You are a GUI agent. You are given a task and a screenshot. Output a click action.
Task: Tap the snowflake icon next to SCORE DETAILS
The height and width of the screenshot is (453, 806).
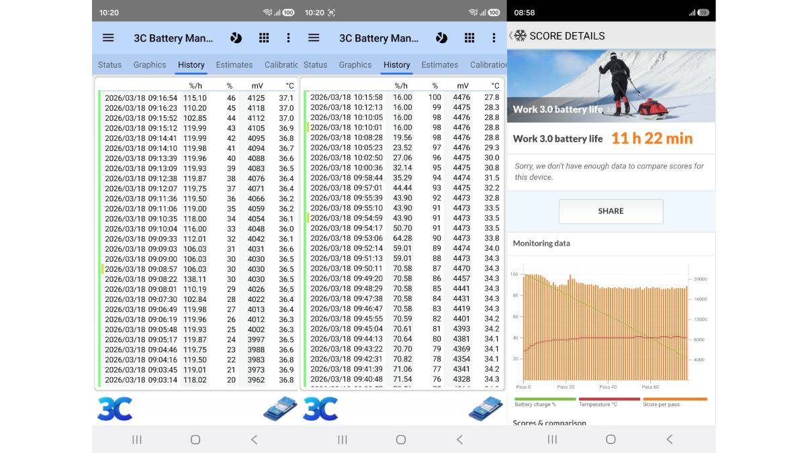pyautogui.click(x=521, y=36)
